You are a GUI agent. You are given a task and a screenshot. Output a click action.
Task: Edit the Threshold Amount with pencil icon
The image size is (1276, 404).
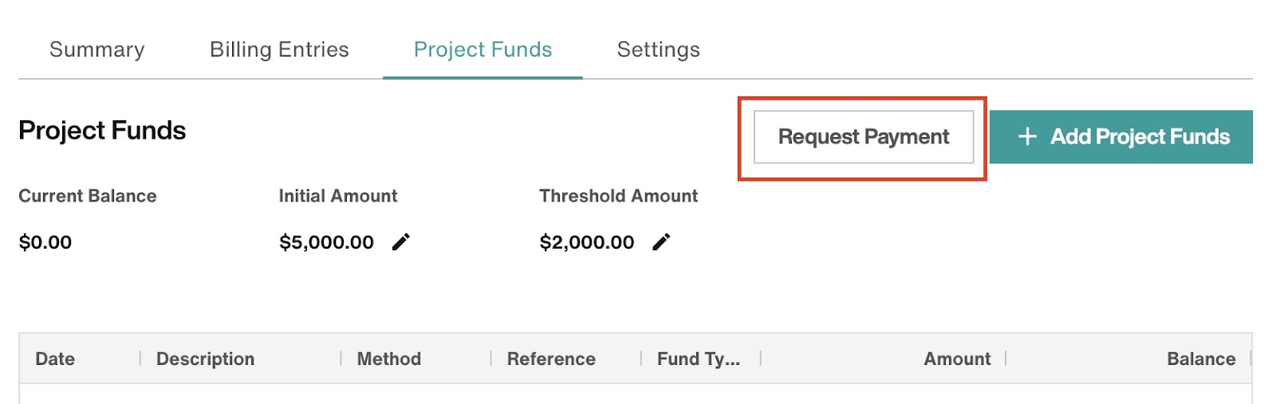[x=661, y=242]
